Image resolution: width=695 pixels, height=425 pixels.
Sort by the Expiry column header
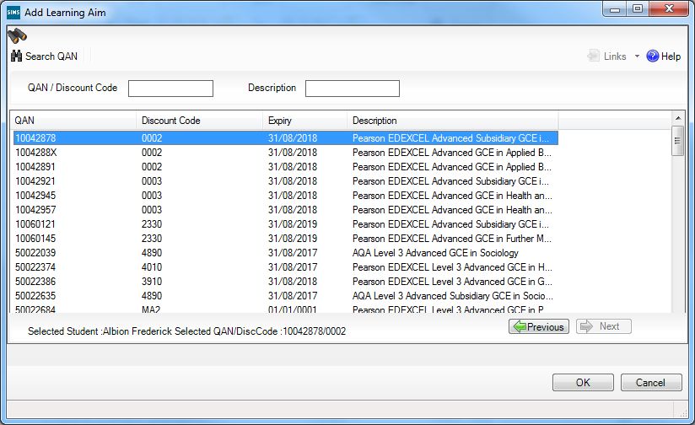(304, 121)
